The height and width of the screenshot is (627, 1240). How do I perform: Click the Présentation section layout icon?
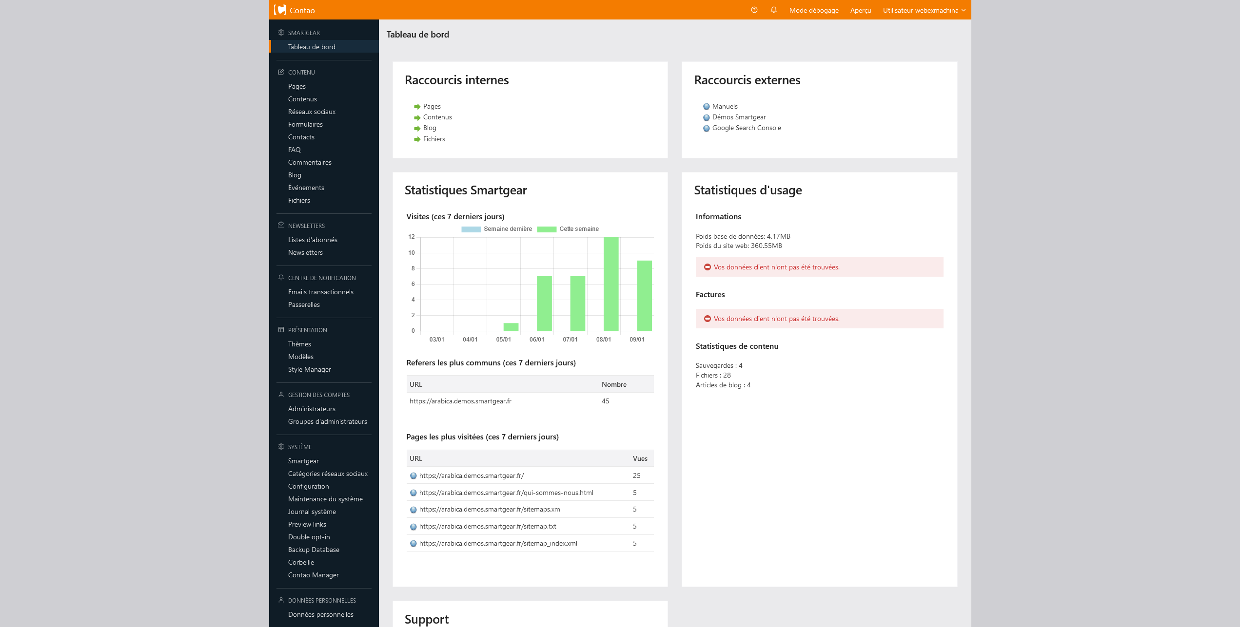tap(281, 330)
